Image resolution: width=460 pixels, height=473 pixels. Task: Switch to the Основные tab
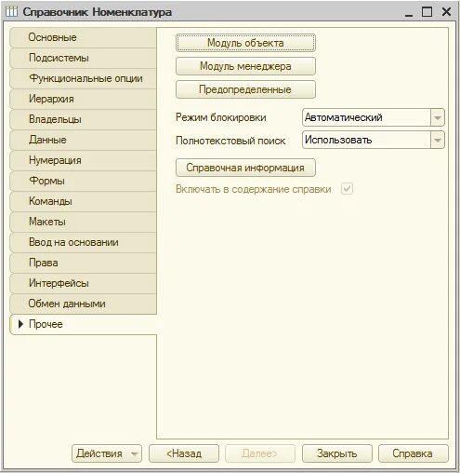click(x=83, y=37)
